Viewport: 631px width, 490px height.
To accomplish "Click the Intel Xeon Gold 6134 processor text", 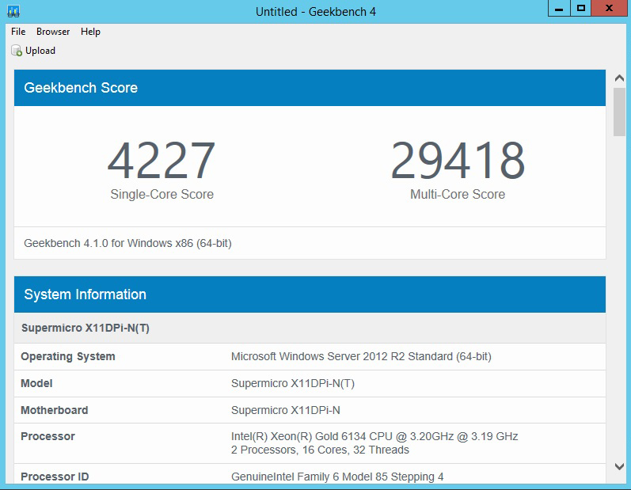I will [374, 436].
